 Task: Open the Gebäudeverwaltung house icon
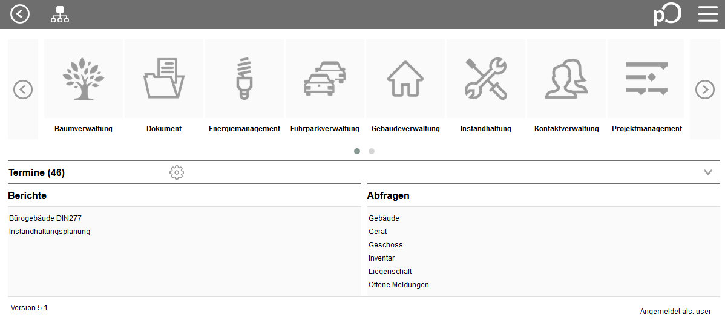(405, 78)
